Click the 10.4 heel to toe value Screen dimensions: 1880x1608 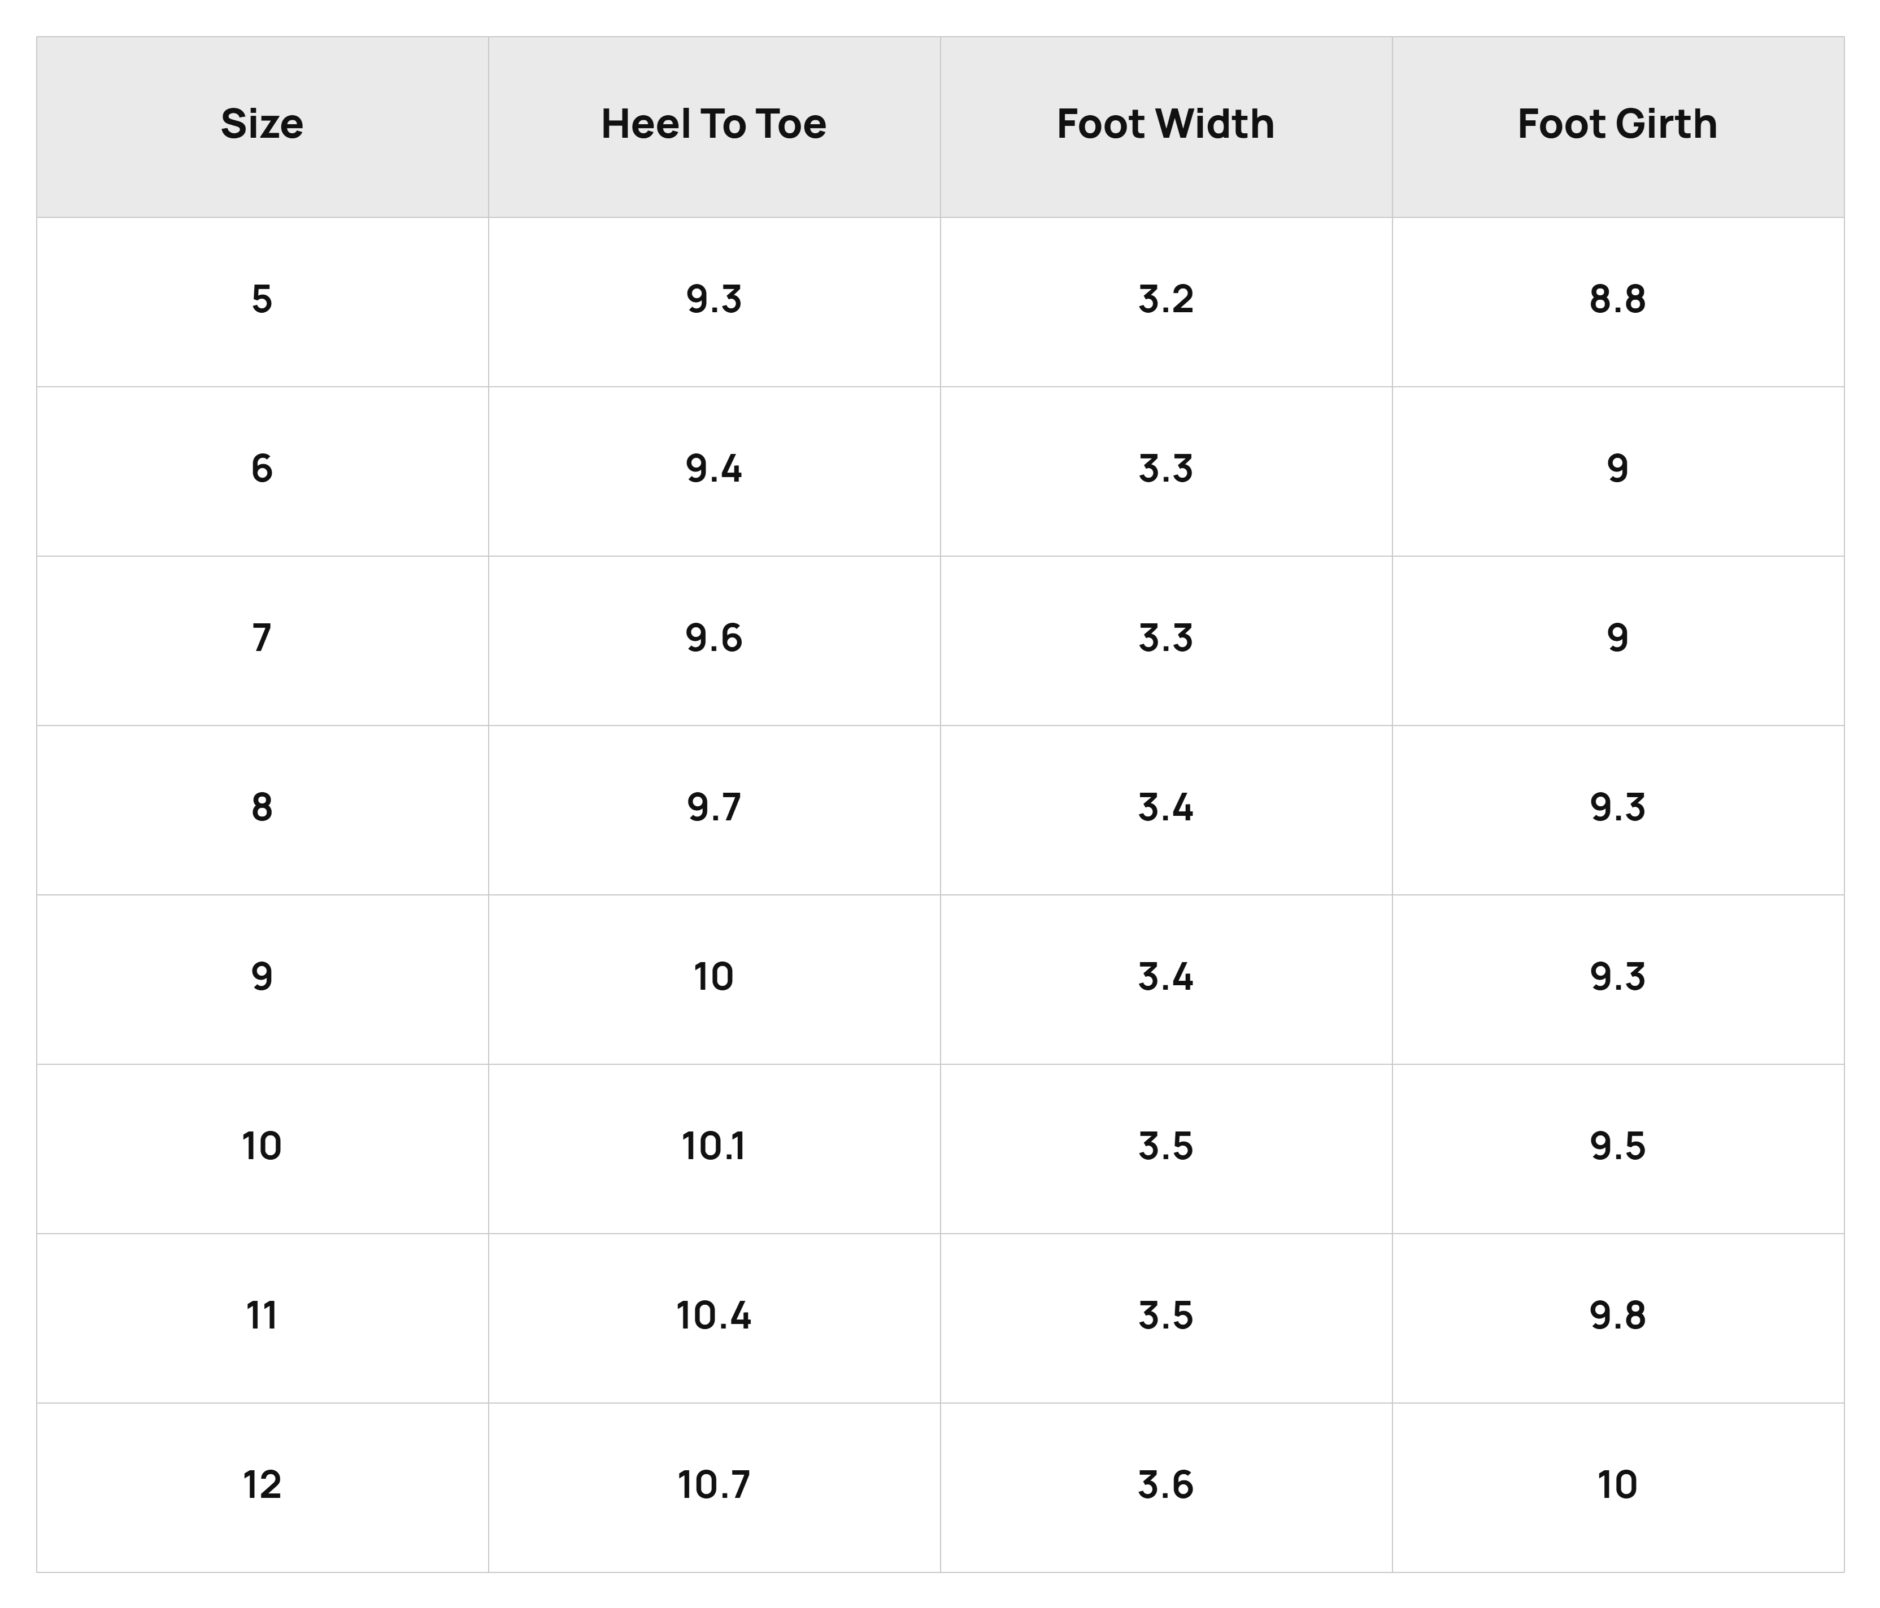coord(714,1316)
